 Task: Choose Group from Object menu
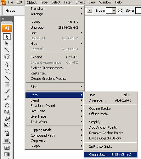click(x=54, y=22)
